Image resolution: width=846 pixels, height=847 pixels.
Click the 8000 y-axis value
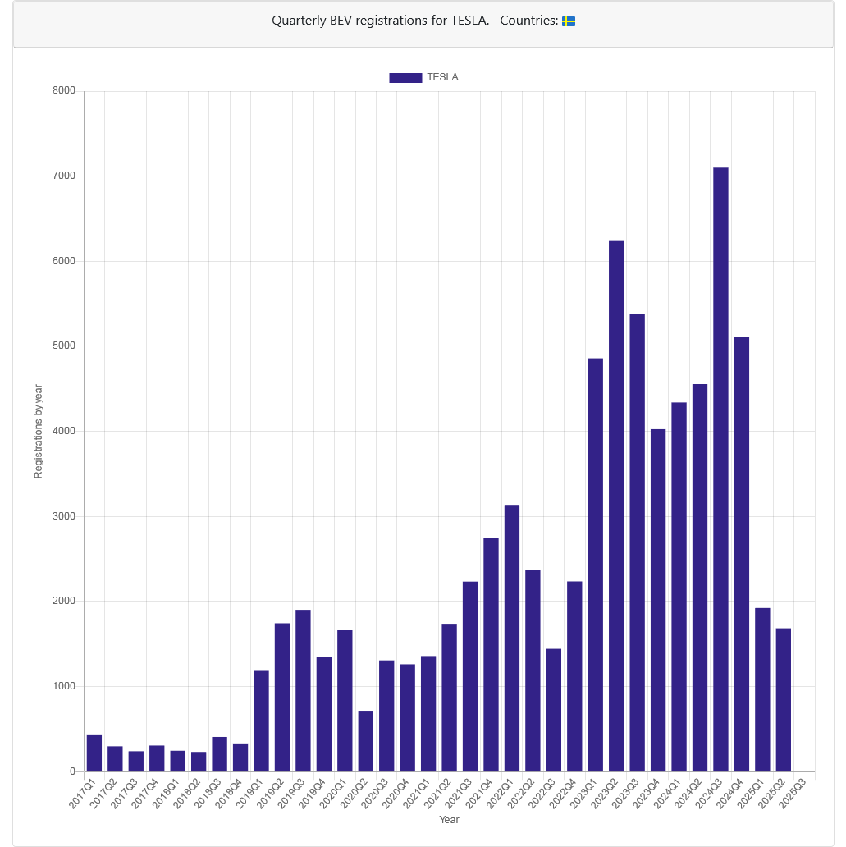64,91
